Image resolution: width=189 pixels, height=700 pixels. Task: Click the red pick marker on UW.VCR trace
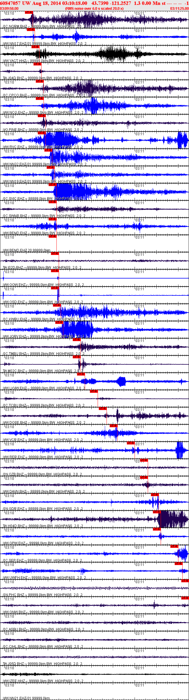[x=114, y=426]
